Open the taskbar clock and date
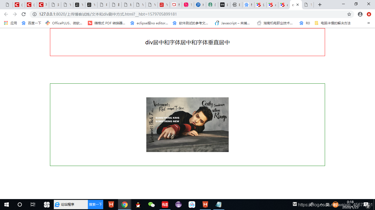Screen dimensions: 375x210 point(350,205)
